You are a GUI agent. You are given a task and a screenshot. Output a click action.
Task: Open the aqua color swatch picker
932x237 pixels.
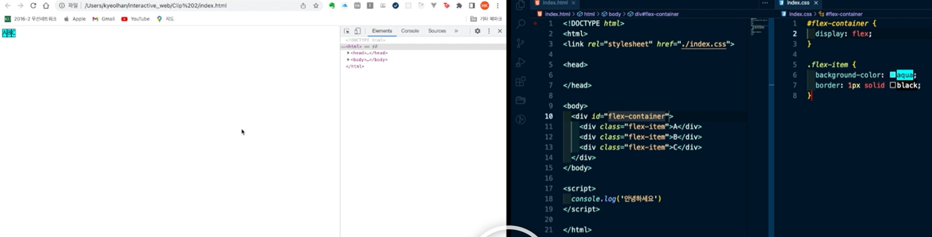point(892,75)
